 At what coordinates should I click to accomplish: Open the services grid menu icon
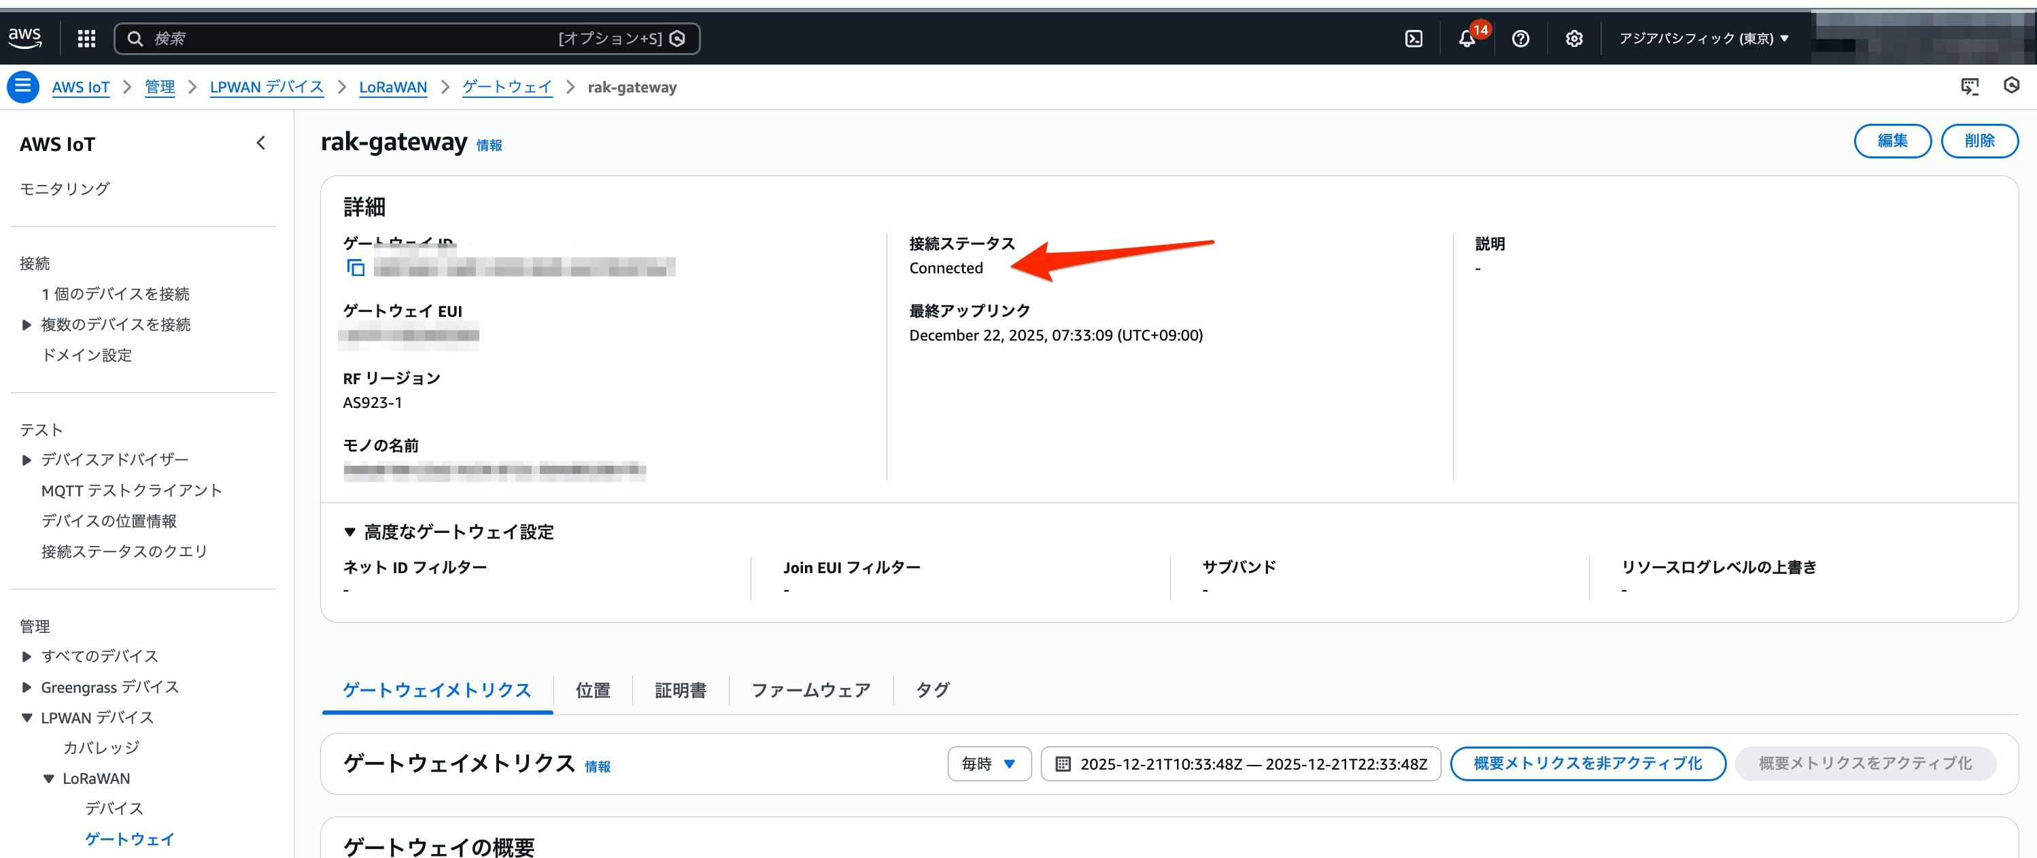(86, 38)
